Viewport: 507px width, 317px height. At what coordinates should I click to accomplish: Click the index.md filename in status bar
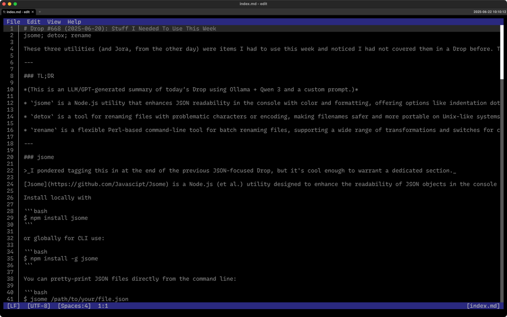pos(483,306)
